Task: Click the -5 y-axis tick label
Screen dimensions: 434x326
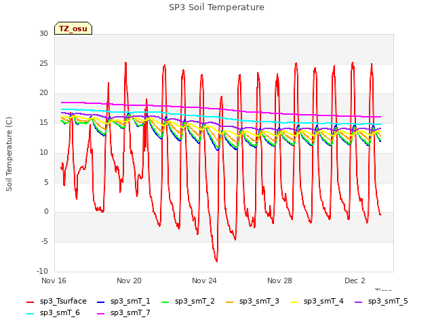Action: click(45, 242)
